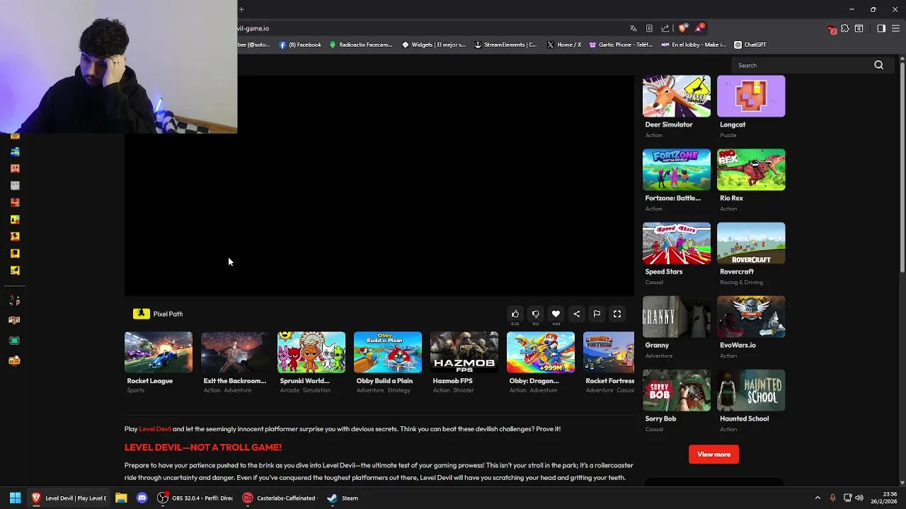Open Longcat puzzle game thumbnail

click(751, 96)
